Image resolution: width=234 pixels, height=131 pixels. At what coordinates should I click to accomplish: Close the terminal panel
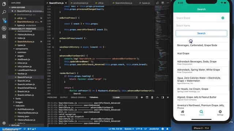[168, 98]
